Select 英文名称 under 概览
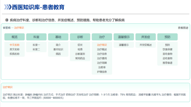This screenshot has height=107, width=191. 14,49
